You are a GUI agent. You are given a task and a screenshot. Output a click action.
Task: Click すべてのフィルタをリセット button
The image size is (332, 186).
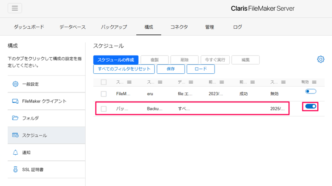click(124, 69)
